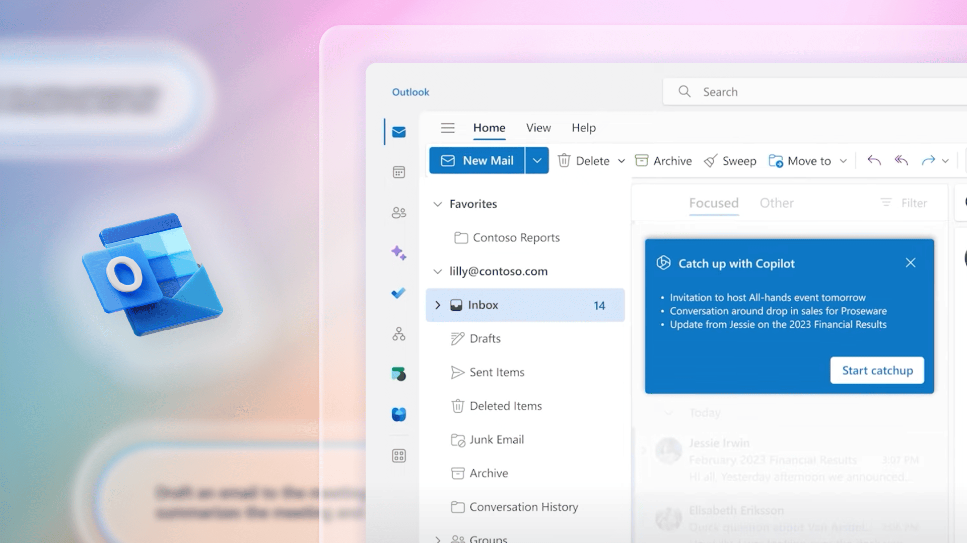This screenshot has width=967, height=543.
Task: Click the Archive toolbar icon
Action: pyautogui.click(x=642, y=161)
